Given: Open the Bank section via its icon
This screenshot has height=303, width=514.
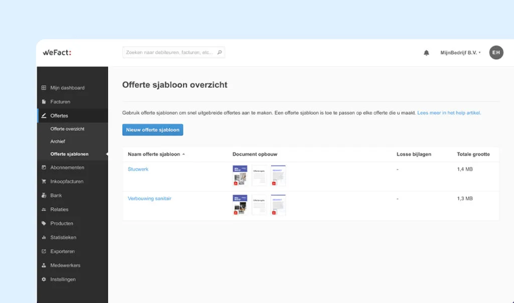Looking at the screenshot, I should pyautogui.click(x=44, y=195).
